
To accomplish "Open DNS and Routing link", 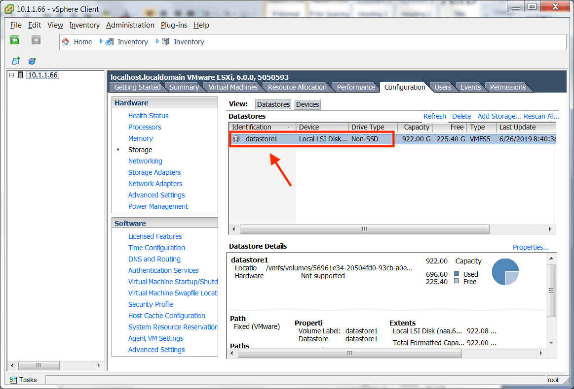I will [154, 259].
